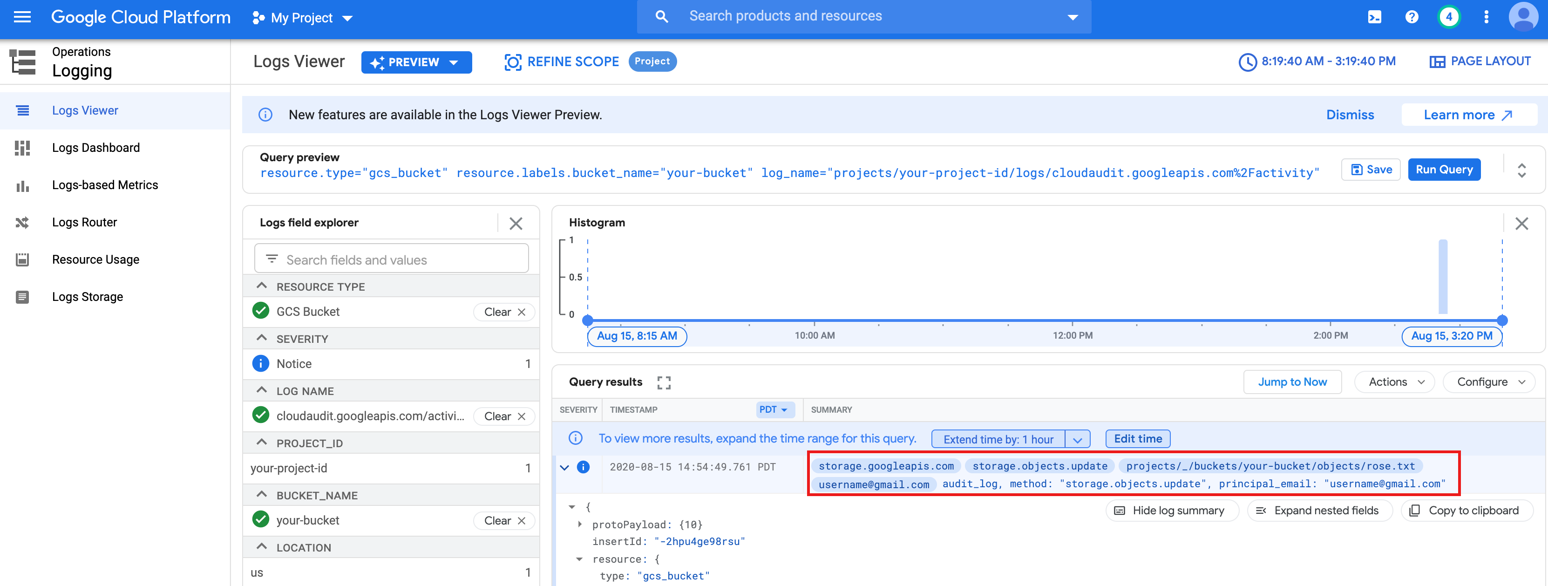Uncheck the your-bucket bucket name filter
This screenshot has height=586, width=1548.
(261, 520)
